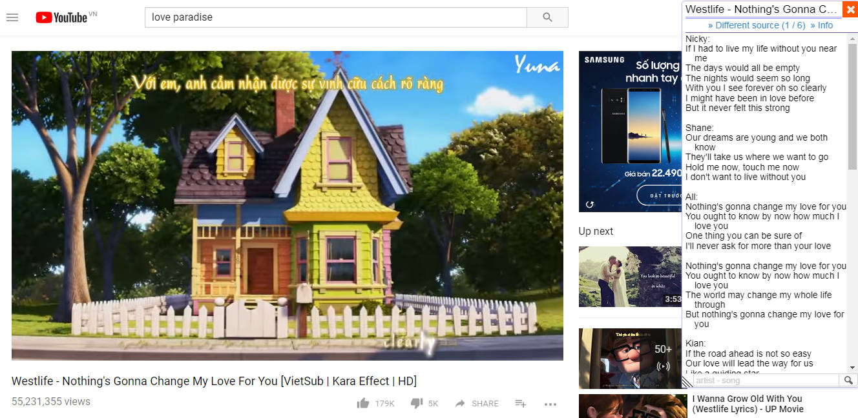Click lyric 'They'll take us where we want to go'

(x=757, y=157)
